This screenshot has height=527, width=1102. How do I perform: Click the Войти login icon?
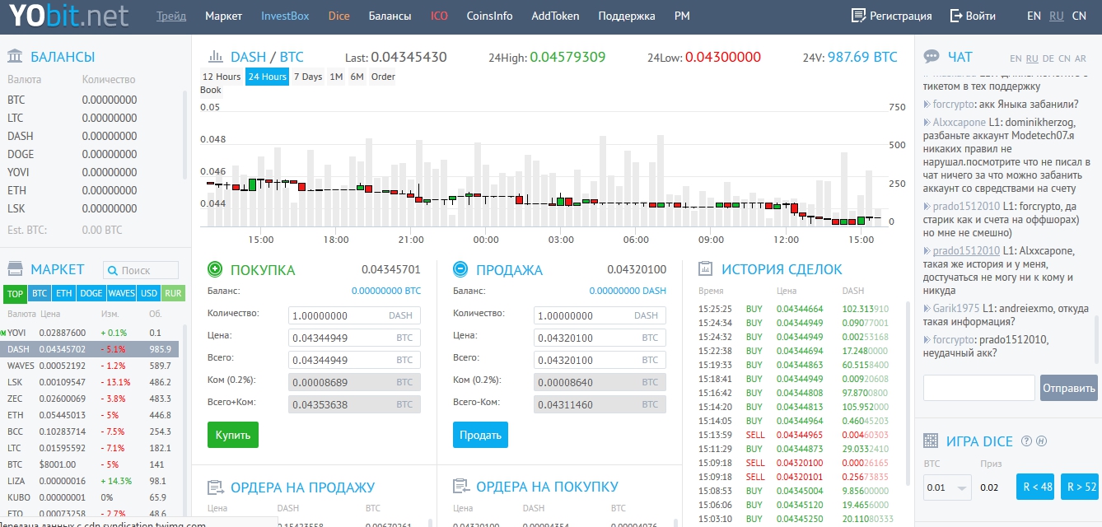pos(956,16)
